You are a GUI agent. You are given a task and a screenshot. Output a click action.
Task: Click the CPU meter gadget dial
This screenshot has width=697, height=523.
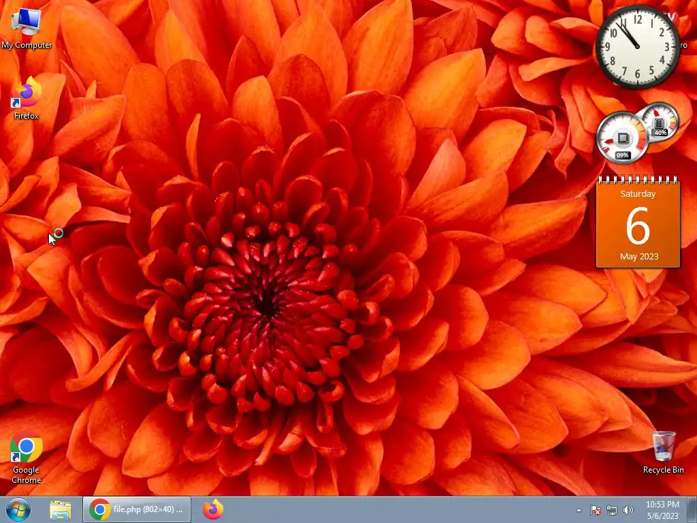click(622, 138)
